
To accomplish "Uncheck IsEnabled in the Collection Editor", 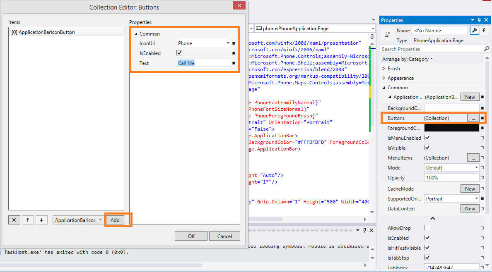I will (179, 53).
